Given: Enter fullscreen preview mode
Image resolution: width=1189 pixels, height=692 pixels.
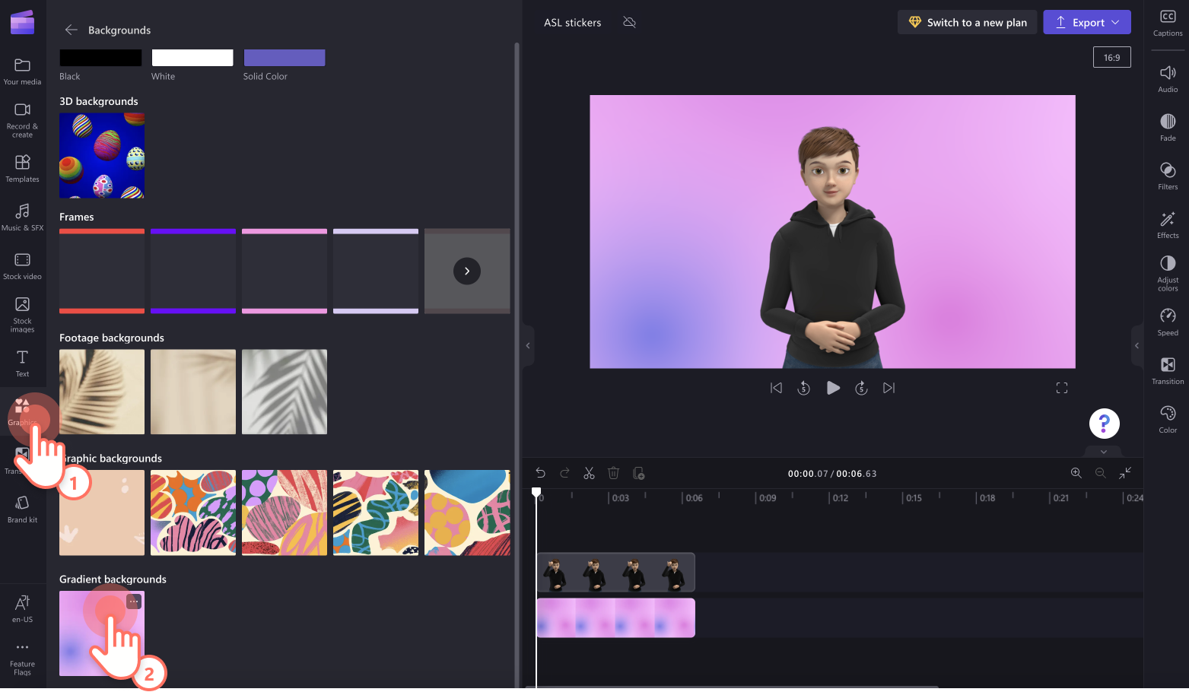Looking at the screenshot, I should click(x=1062, y=388).
